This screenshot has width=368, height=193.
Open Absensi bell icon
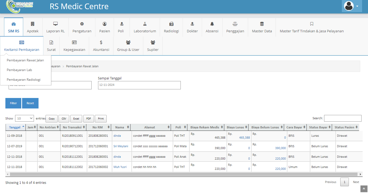coord(212,24)
